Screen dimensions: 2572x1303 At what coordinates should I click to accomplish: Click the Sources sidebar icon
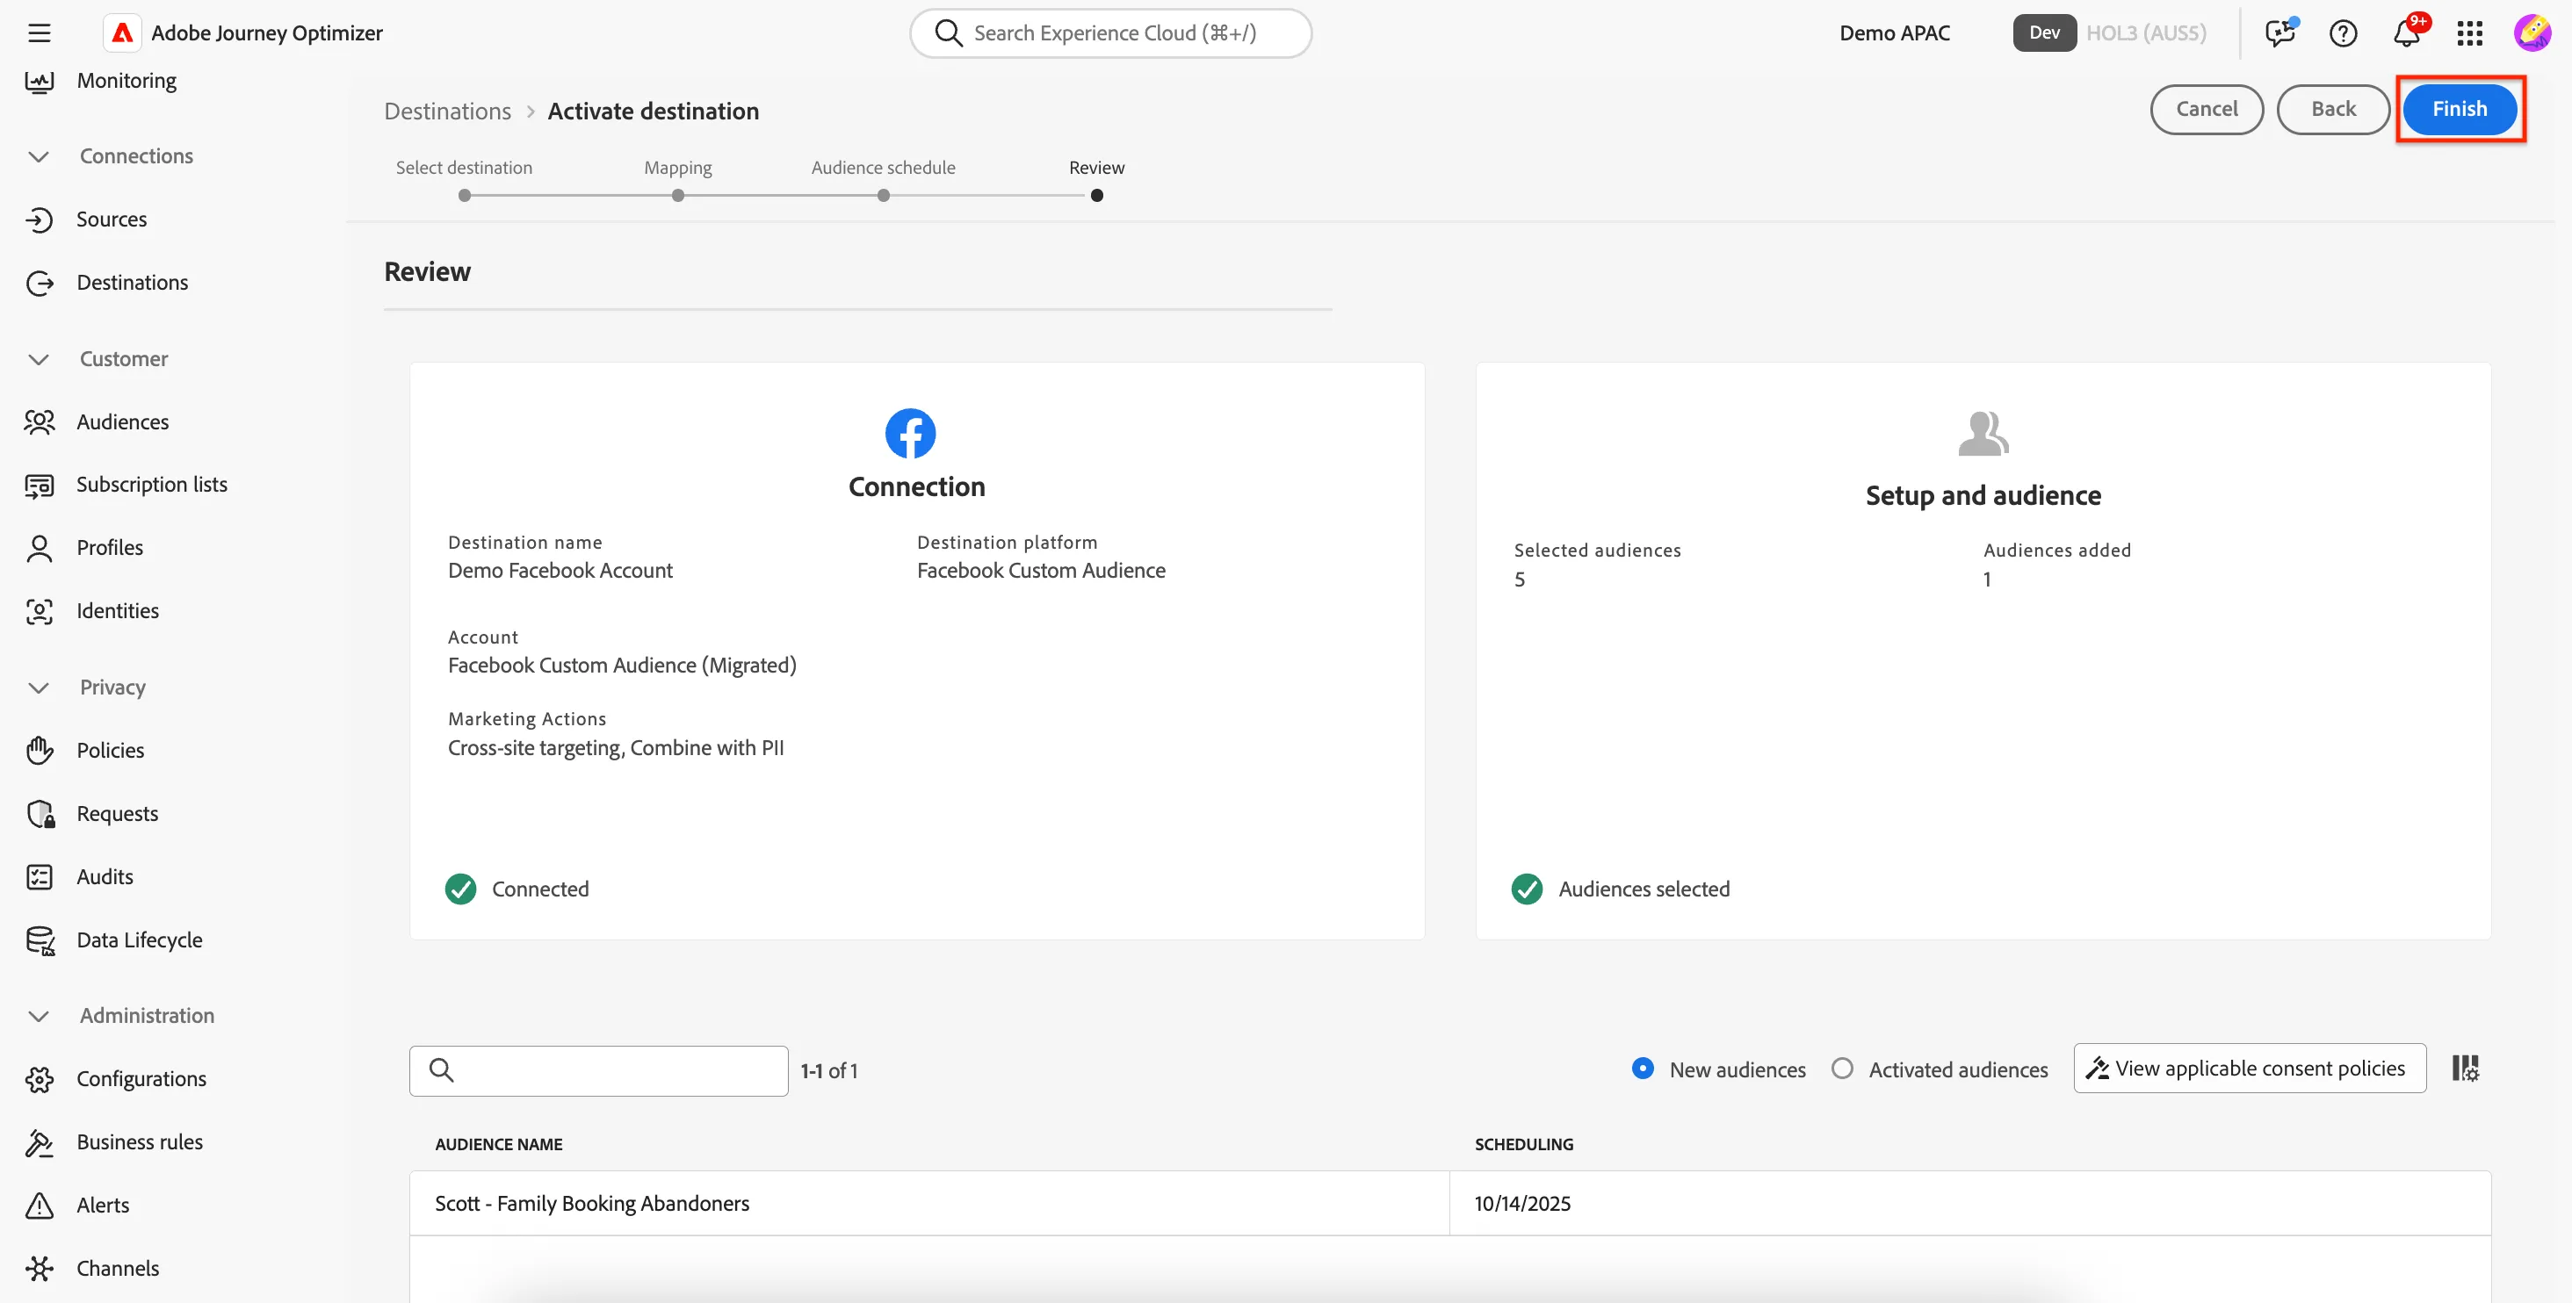[x=39, y=220]
